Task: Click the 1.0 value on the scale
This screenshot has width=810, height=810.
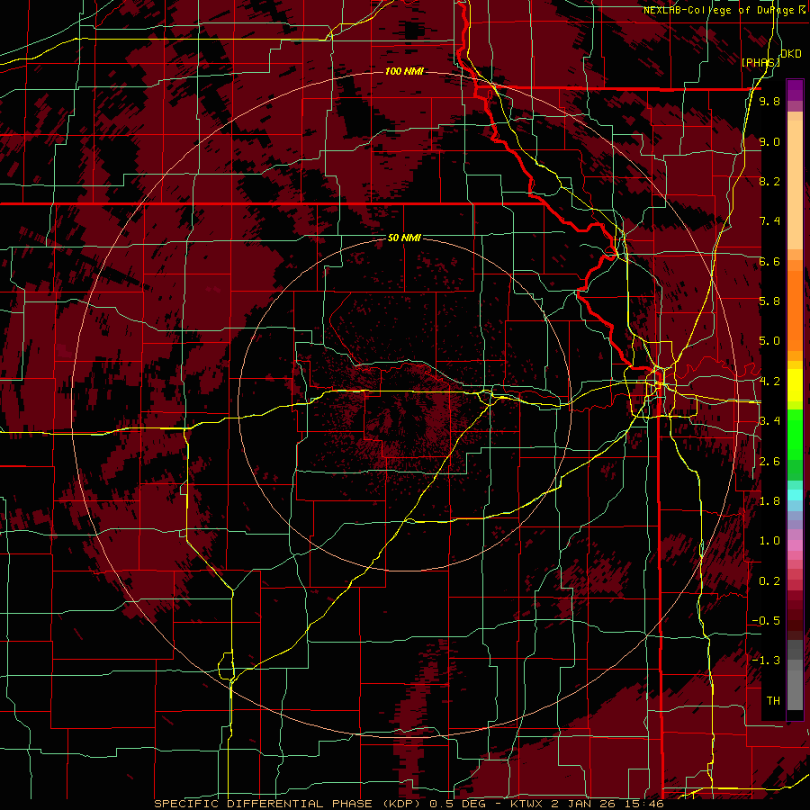Action: [769, 541]
